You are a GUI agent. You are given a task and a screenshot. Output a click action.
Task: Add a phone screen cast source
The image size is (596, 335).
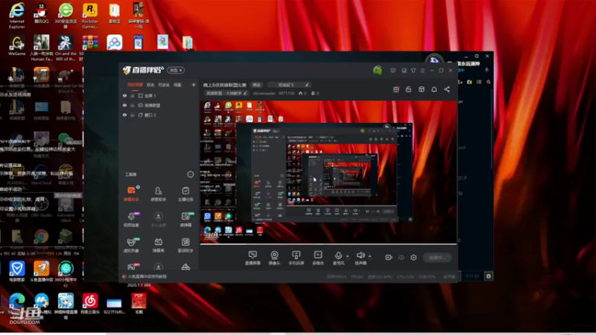pos(296,258)
